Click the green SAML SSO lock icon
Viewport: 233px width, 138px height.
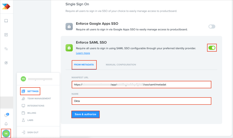point(69,48)
